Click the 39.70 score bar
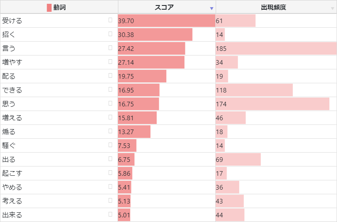 click(166, 21)
